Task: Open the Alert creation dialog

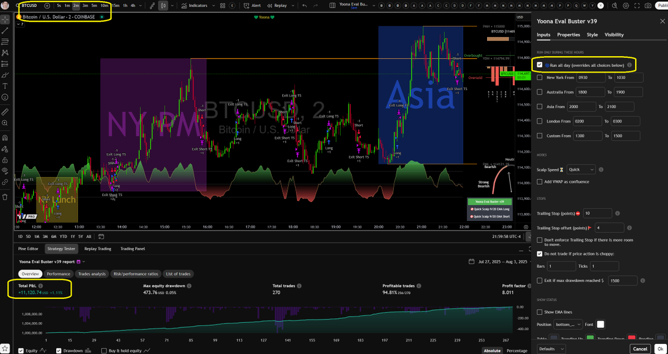Action: 253,5
